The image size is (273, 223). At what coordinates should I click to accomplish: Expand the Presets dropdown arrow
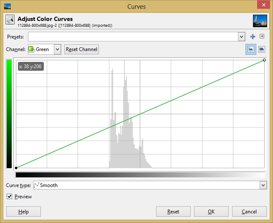[241, 37]
